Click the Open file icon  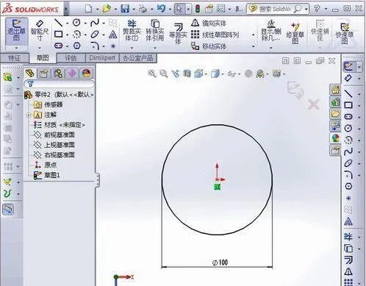[107, 9]
